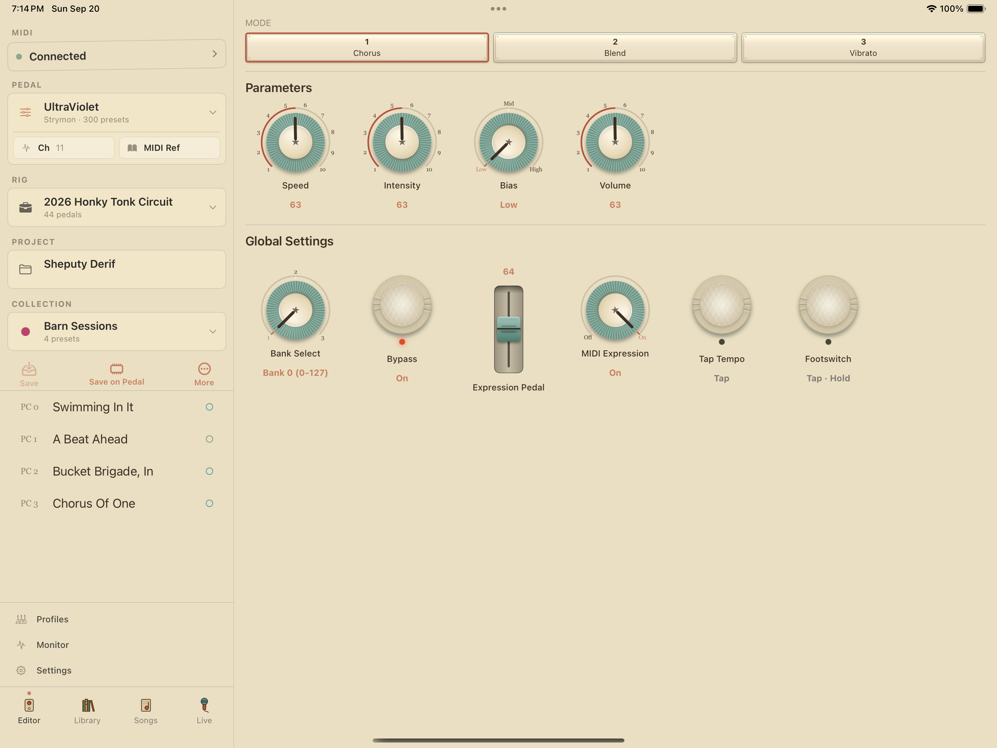Open the Editor tab icon
This screenshot has width=997, height=748.
(x=29, y=705)
